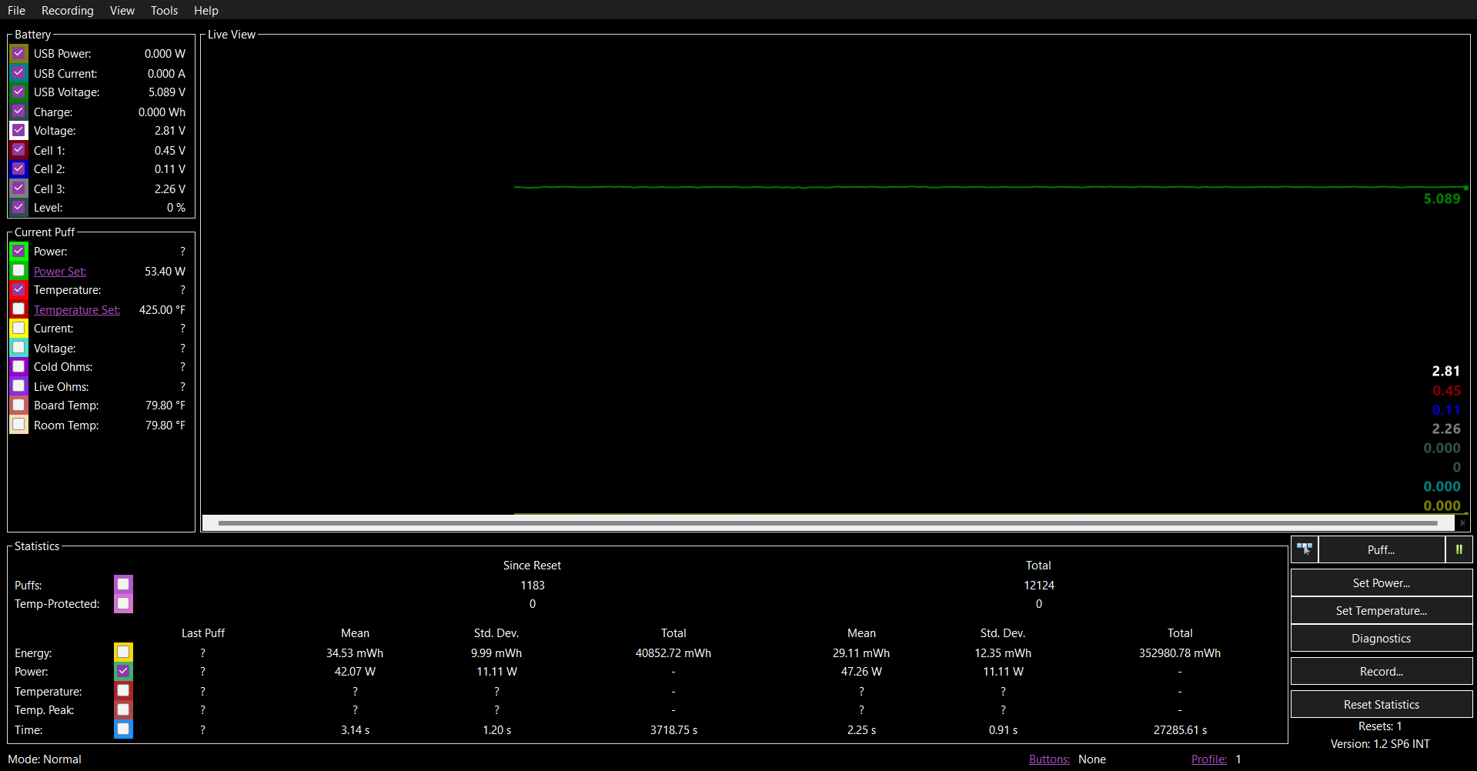
Task: Check the Puffs statistics checkbox
Action: tap(123, 585)
